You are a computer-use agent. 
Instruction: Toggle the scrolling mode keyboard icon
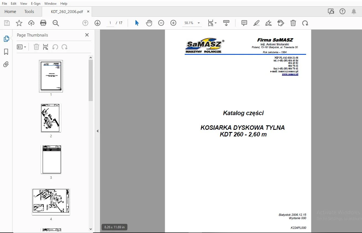[226, 23]
